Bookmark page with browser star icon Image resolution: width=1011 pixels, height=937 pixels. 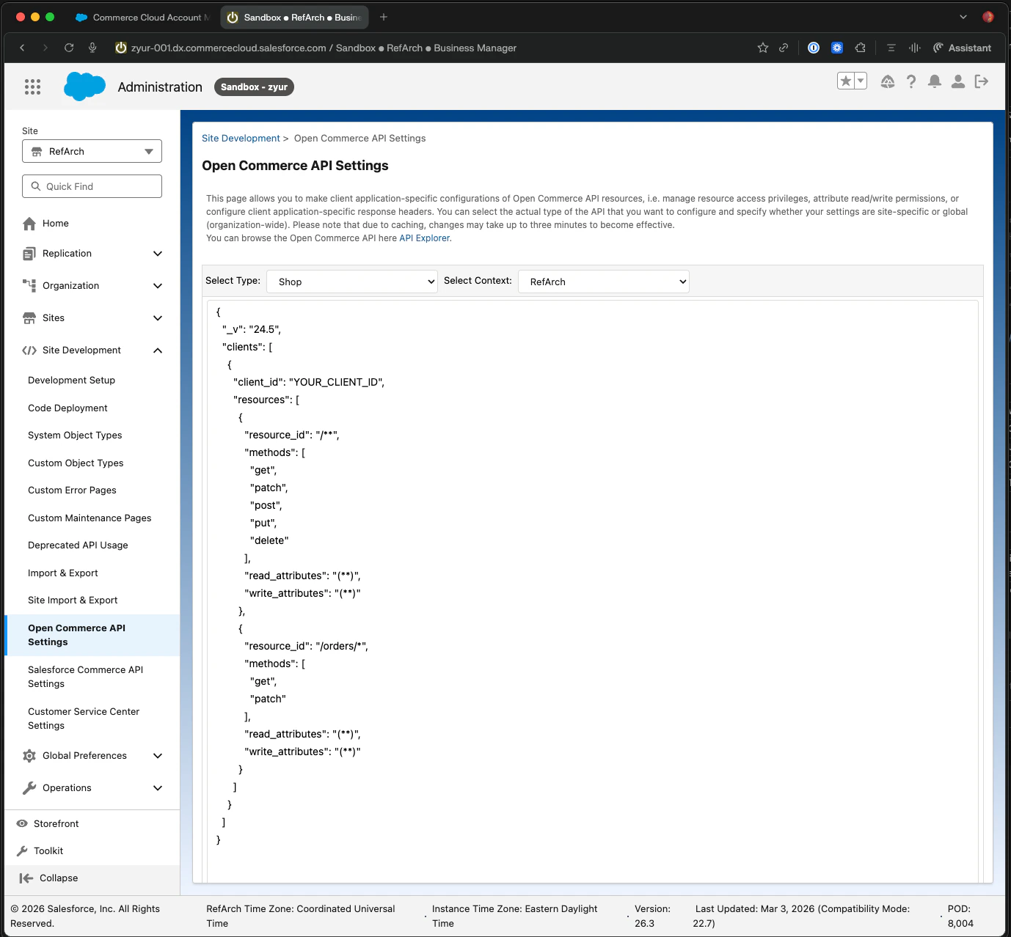763,48
